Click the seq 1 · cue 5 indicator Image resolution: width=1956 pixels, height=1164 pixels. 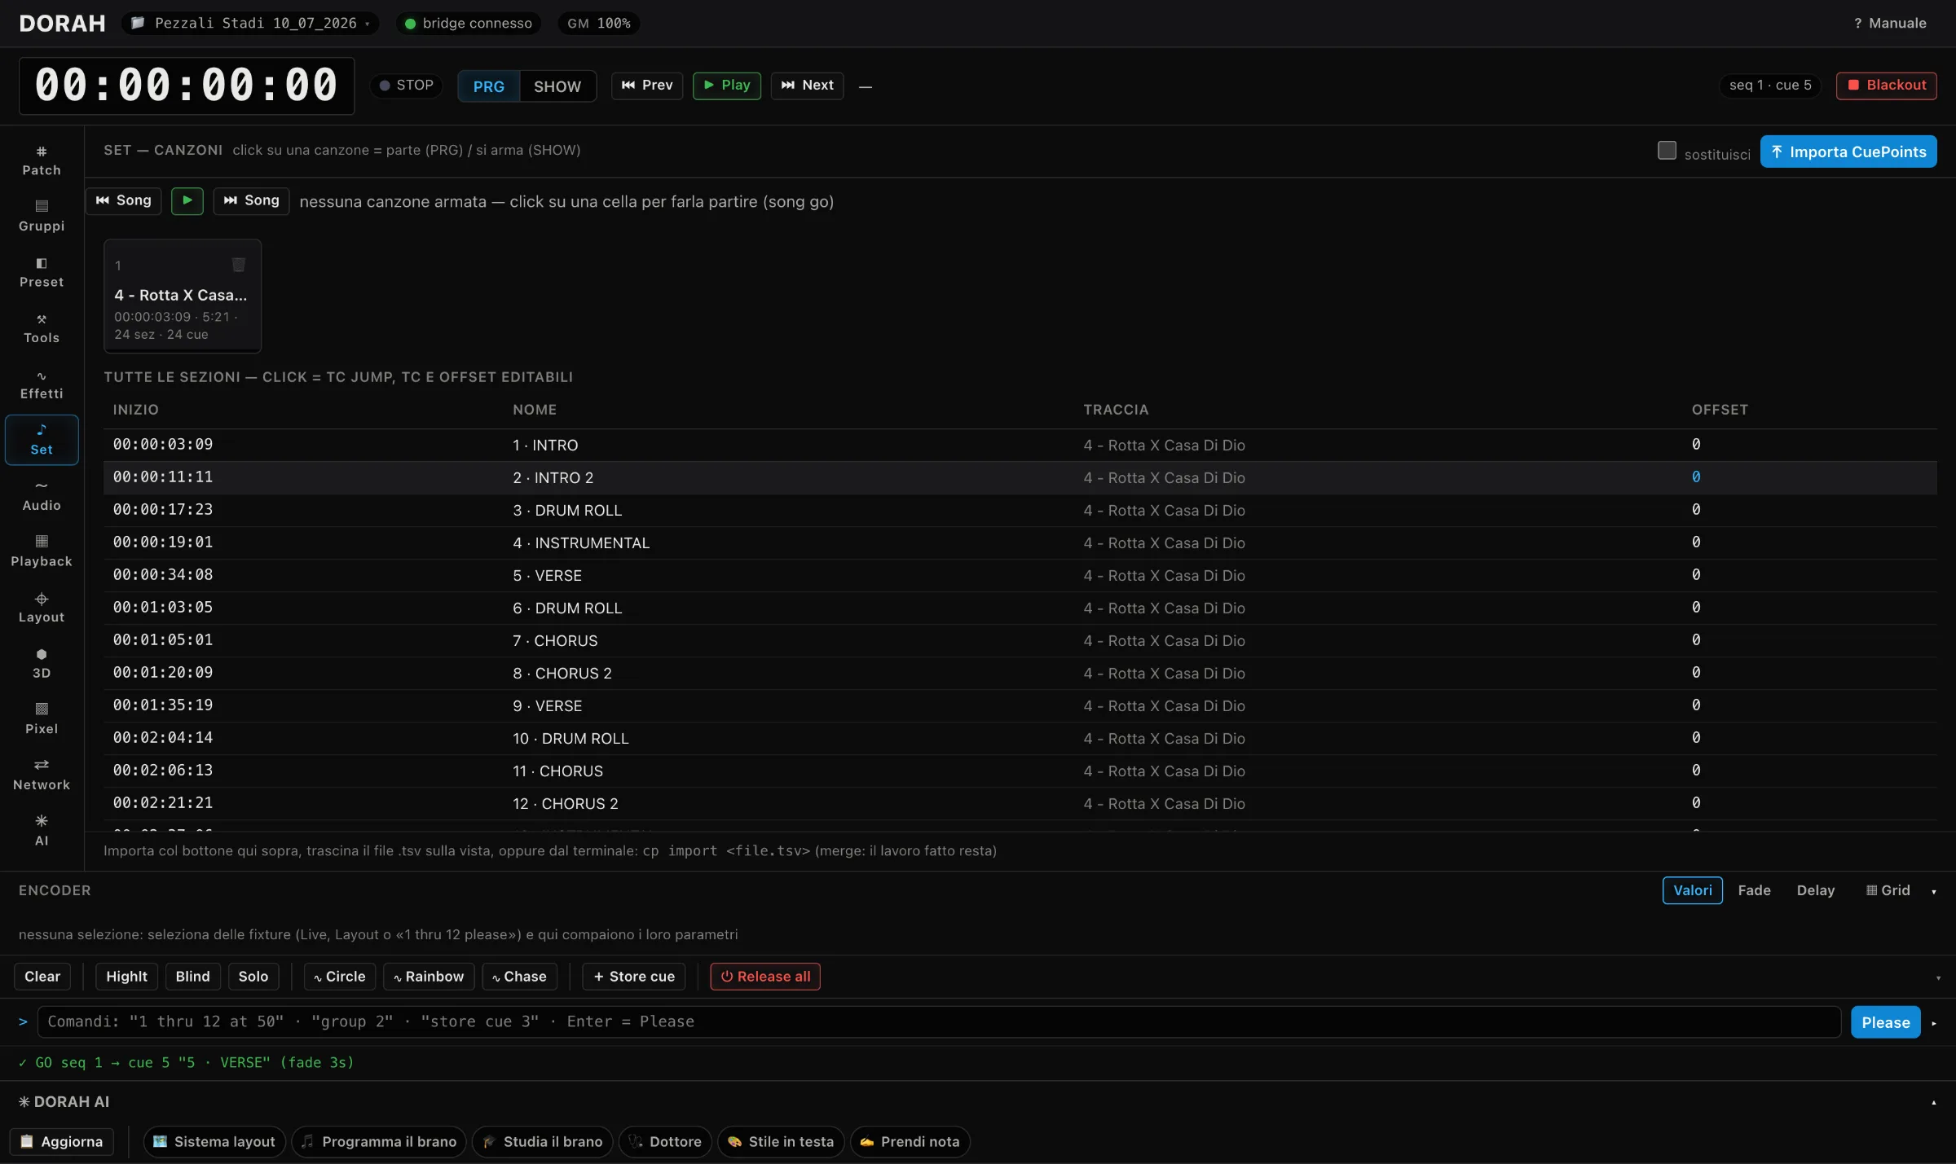click(x=1770, y=86)
